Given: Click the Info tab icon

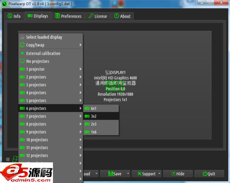Looking at the screenshot, I should pos(10,16).
